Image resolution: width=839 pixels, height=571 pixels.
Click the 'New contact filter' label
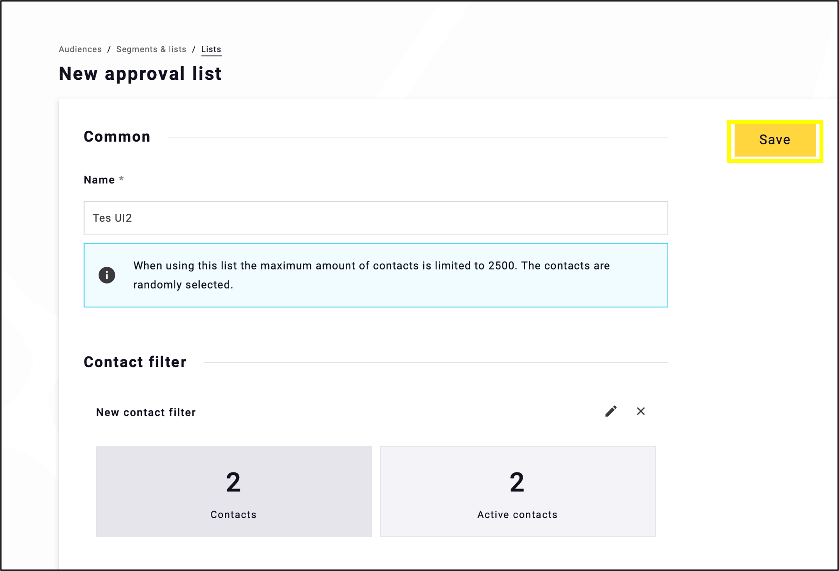[146, 412]
